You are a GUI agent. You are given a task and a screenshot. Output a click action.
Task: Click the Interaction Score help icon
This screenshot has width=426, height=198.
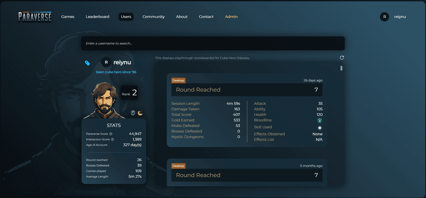click(112, 140)
